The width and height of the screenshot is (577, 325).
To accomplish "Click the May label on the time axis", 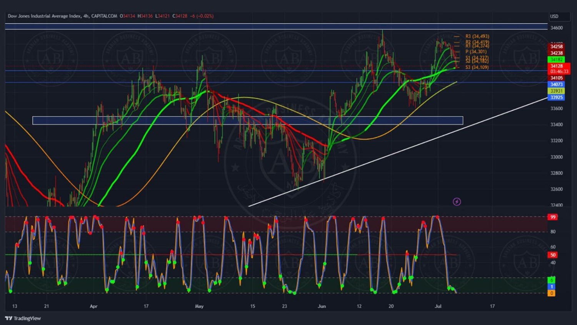I will [x=199, y=307].
